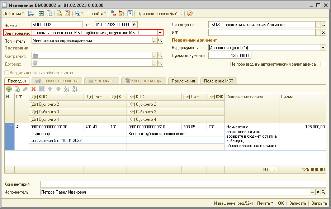Expand the Вид документа dropdown
This screenshot has height=209, width=331.
click(x=323, y=48)
